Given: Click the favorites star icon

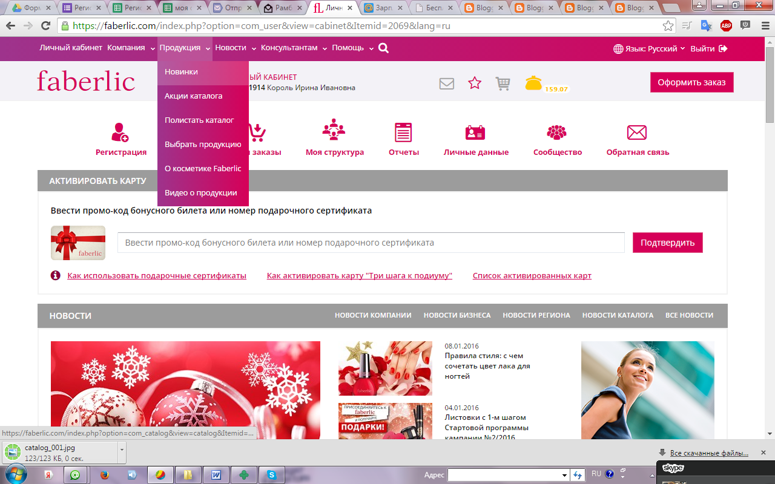Looking at the screenshot, I should pos(475,83).
